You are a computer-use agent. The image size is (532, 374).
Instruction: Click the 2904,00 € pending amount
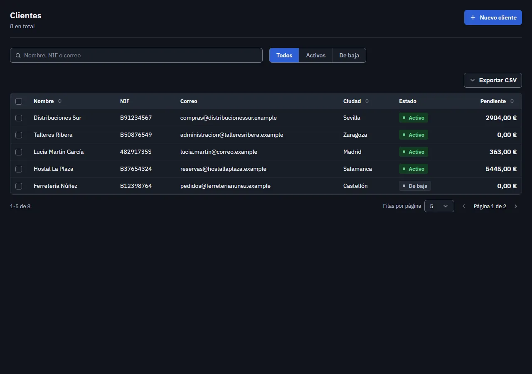[x=501, y=118]
